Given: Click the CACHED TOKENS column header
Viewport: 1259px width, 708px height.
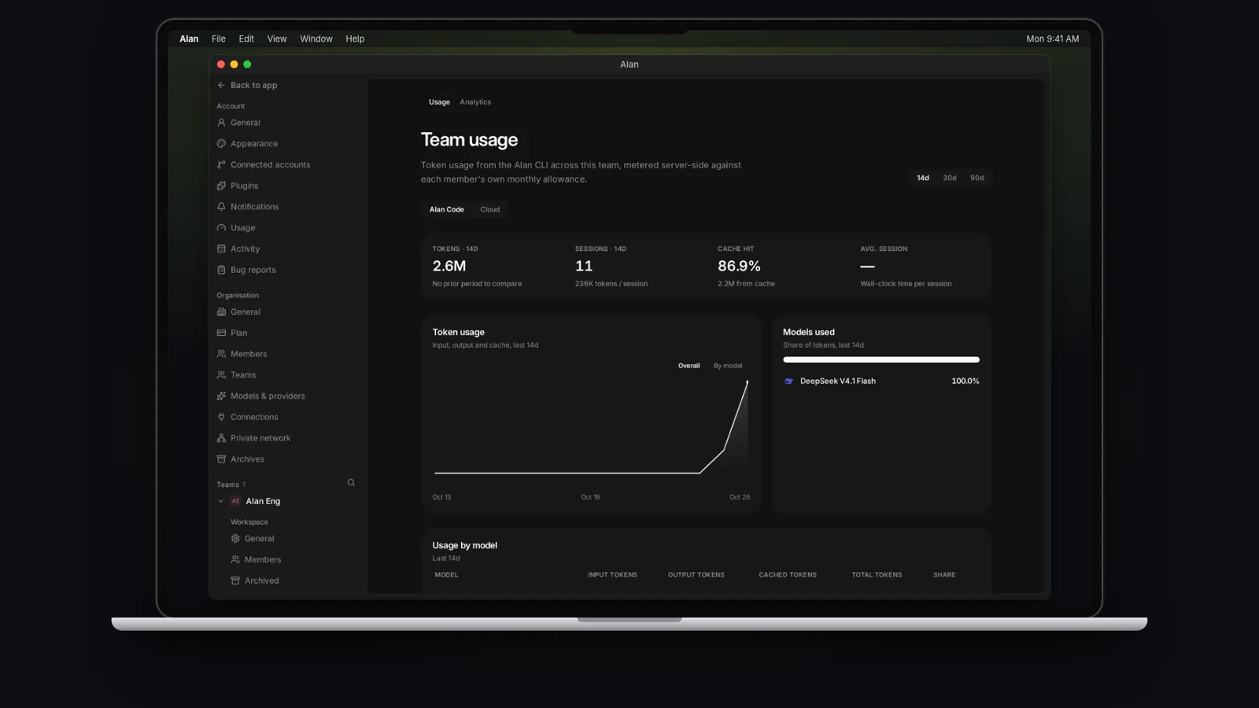Looking at the screenshot, I should 788,575.
